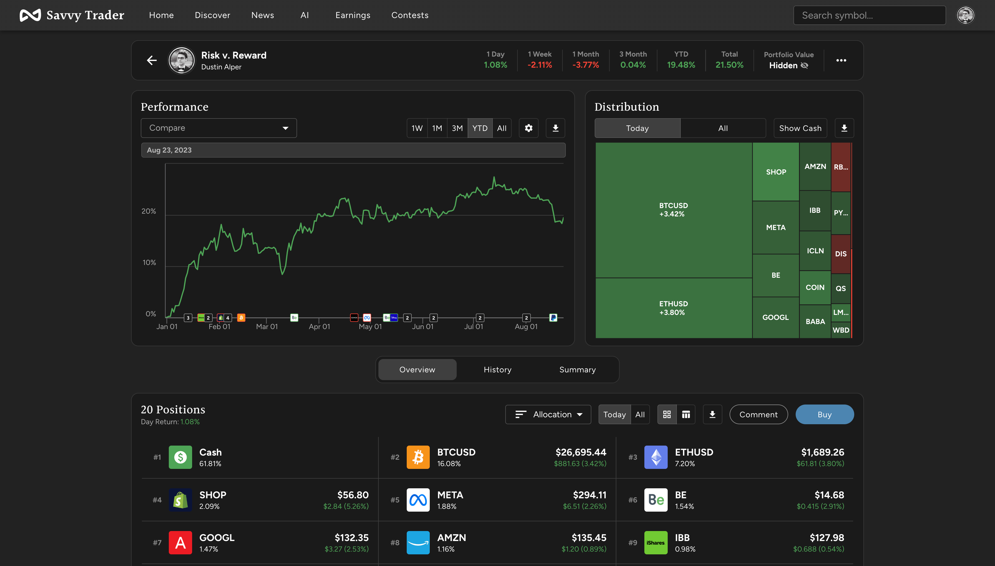Open the News nav item
995x566 pixels.
point(263,15)
